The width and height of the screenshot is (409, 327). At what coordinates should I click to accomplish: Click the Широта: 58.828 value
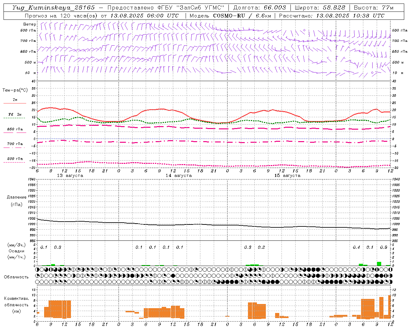click(x=320, y=8)
